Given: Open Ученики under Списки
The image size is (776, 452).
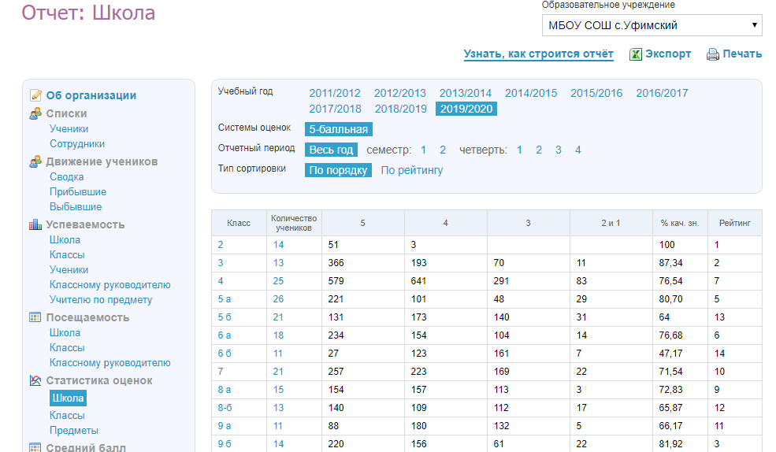Looking at the screenshot, I should click(x=69, y=128).
